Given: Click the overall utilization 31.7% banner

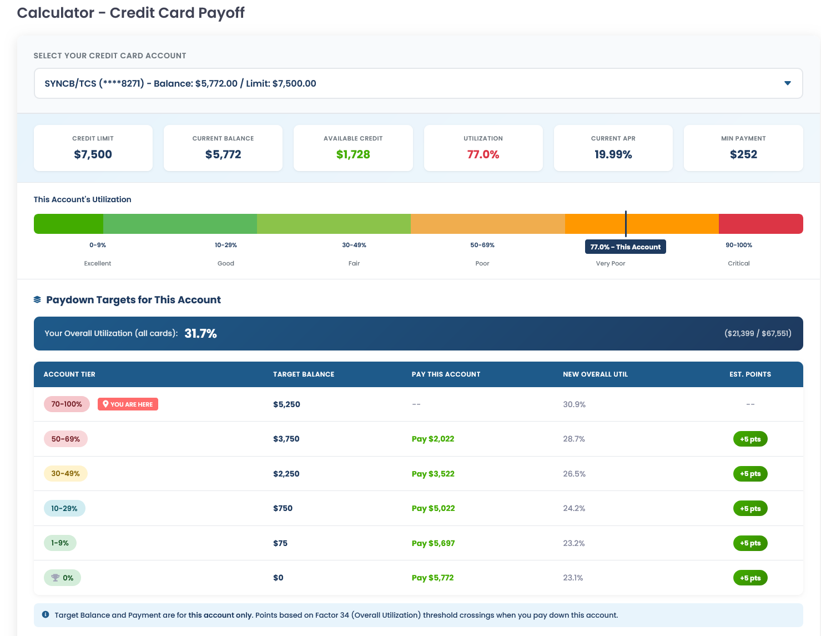Looking at the screenshot, I should click(418, 333).
